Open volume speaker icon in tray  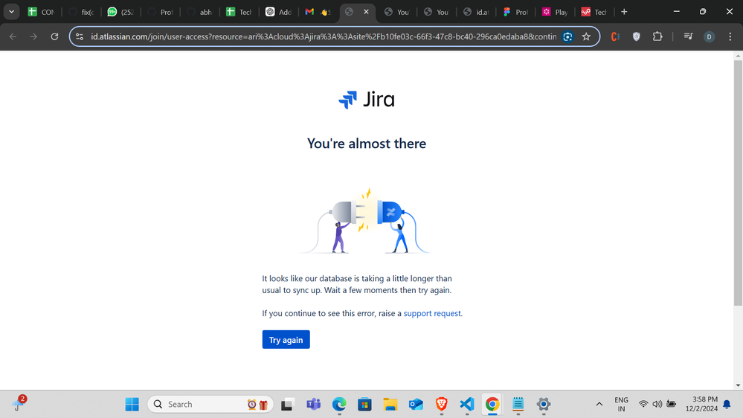pyautogui.click(x=657, y=405)
